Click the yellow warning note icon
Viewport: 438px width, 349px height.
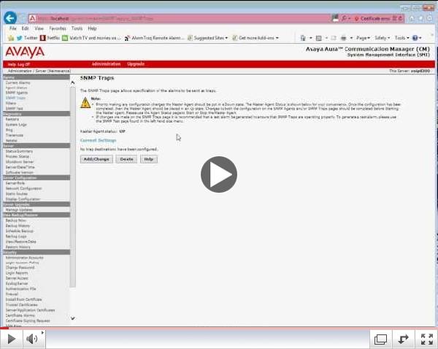coord(85,102)
